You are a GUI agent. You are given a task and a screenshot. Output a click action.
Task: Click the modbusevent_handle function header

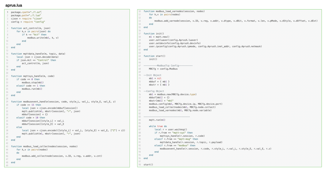tap(63, 102)
